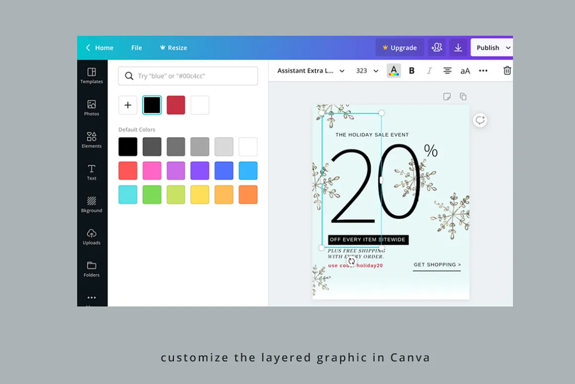
Task: Toggle italic formatting
Action: click(x=429, y=71)
